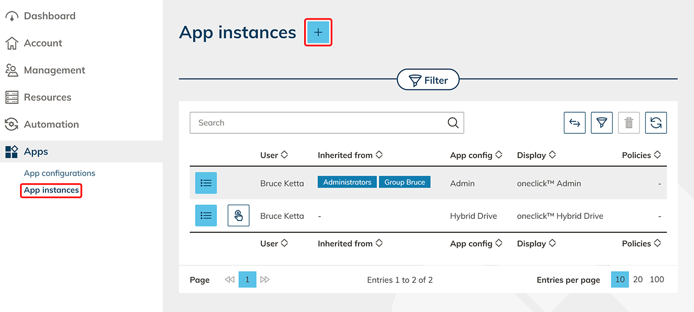Expand the Filter panel

coord(428,80)
